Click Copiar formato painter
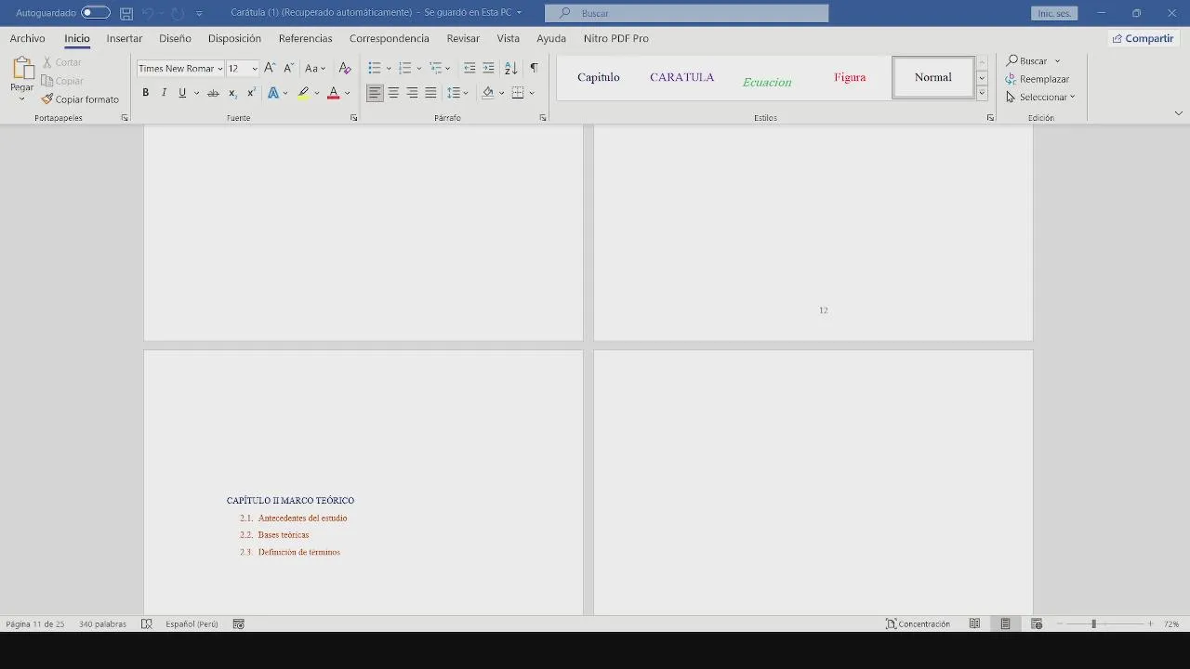Image resolution: width=1190 pixels, height=669 pixels. pyautogui.click(x=80, y=99)
